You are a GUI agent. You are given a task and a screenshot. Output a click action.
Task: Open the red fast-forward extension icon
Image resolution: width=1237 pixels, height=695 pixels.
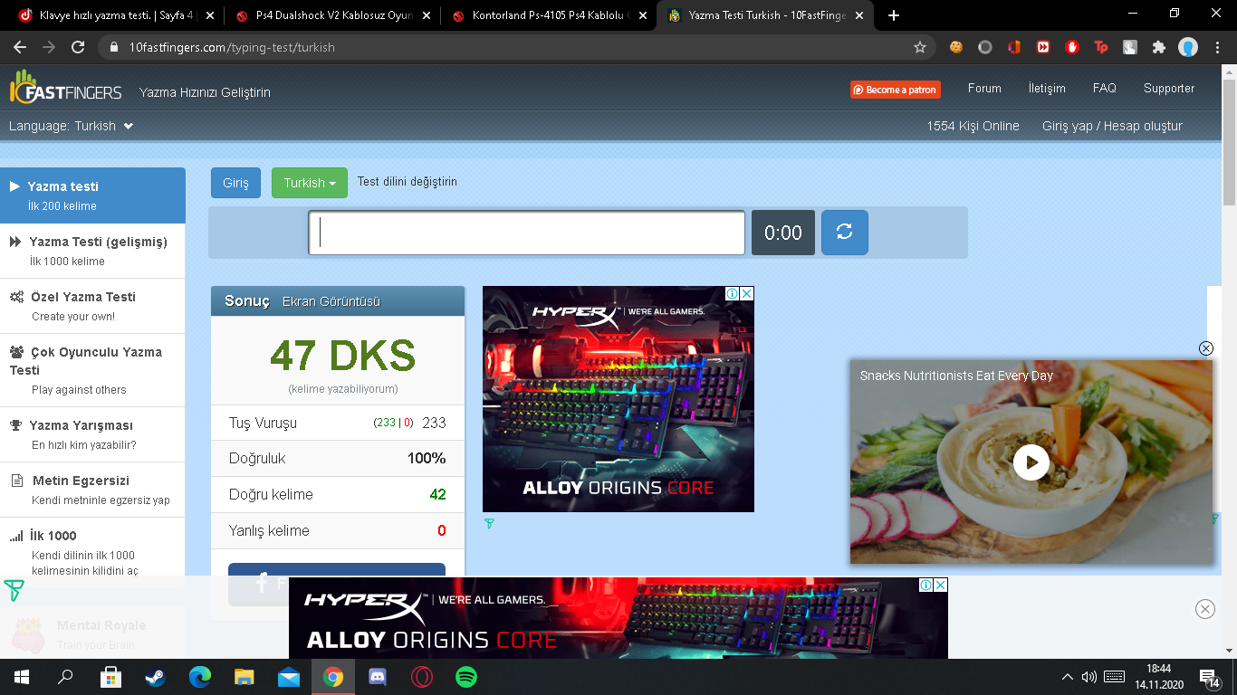click(x=1043, y=47)
